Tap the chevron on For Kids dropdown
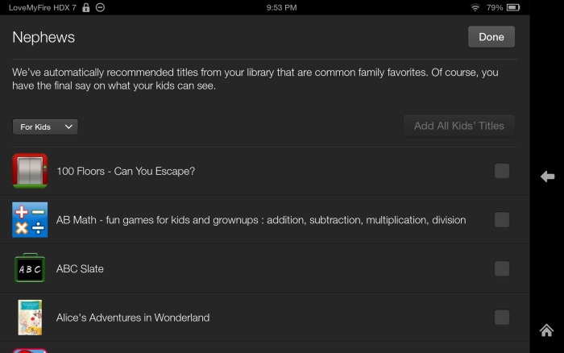This screenshot has width=564, height=353. [68, 127]
